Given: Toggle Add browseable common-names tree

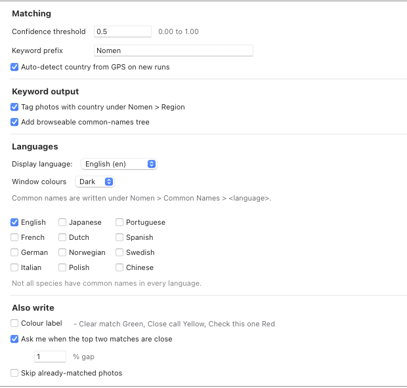Looking at the screenshot, I should pyautogui.click(x=14, y=122).
